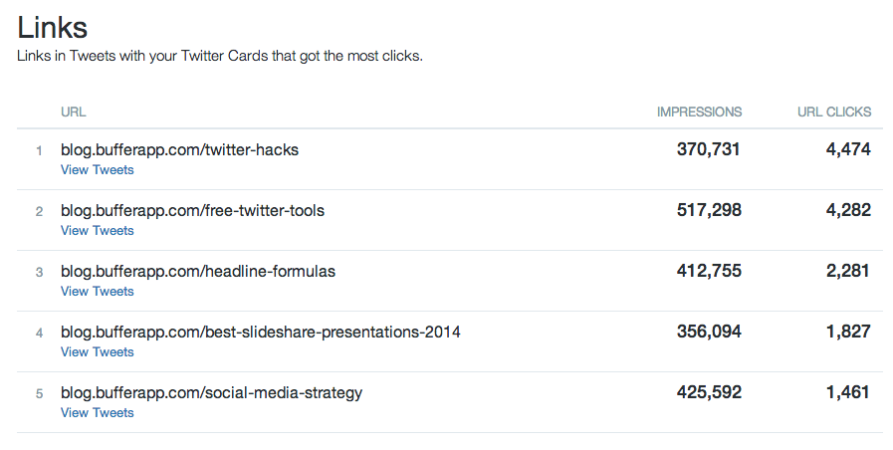Click the blog.bufferapp.com/social-media-strategy URL
Viewport: 893px width, 450px height.
pos(212,393)
